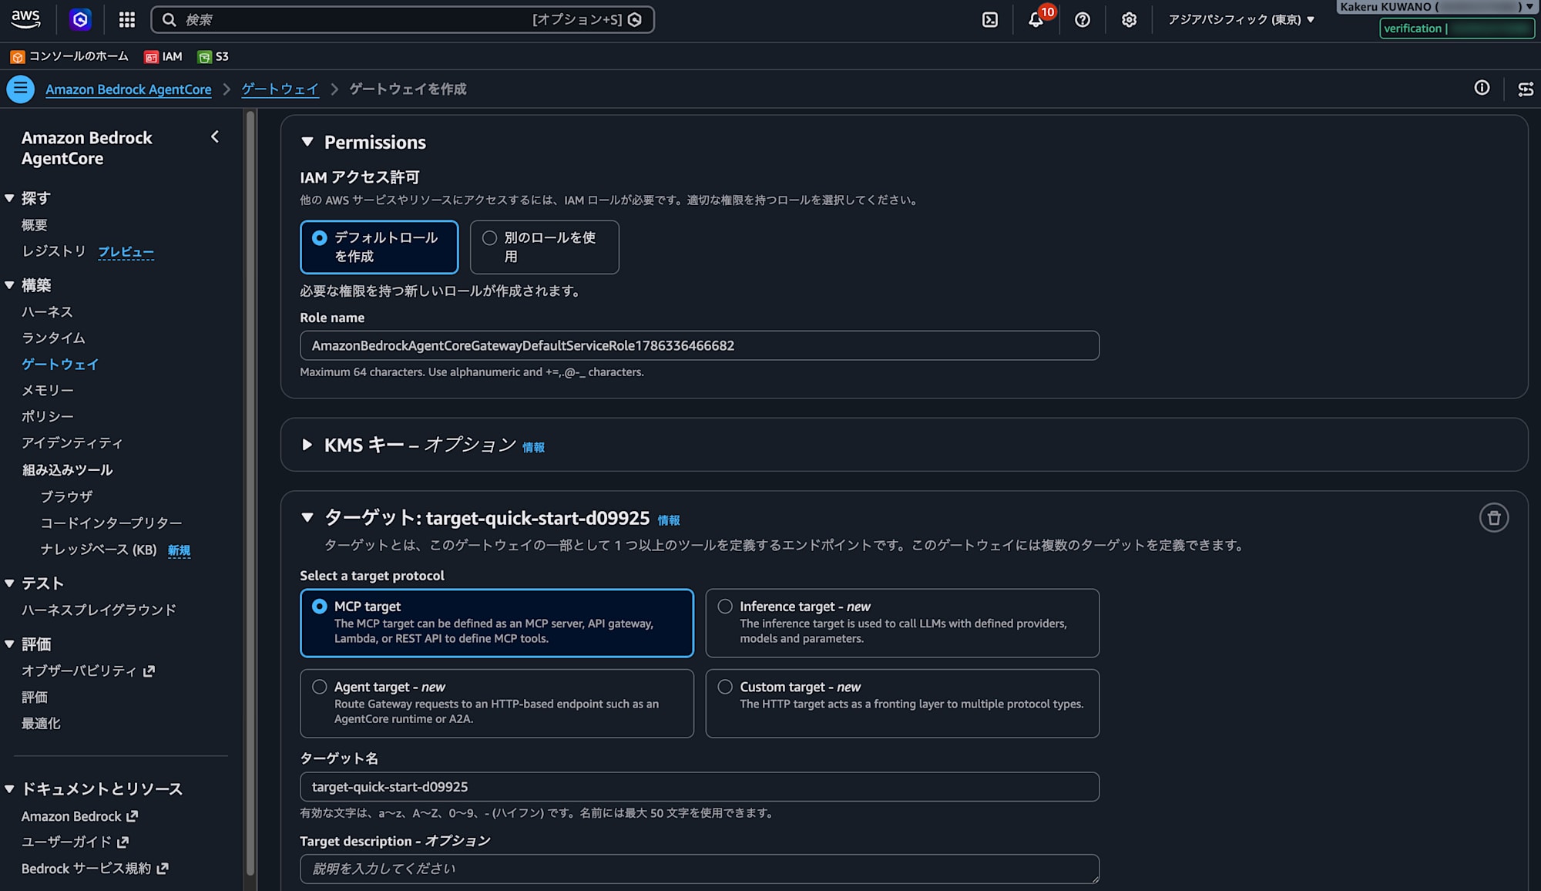Collapse the AgentCore sidebar with the chevron
The height and width of the screenshot is (891, 1541).
[215, 136]
